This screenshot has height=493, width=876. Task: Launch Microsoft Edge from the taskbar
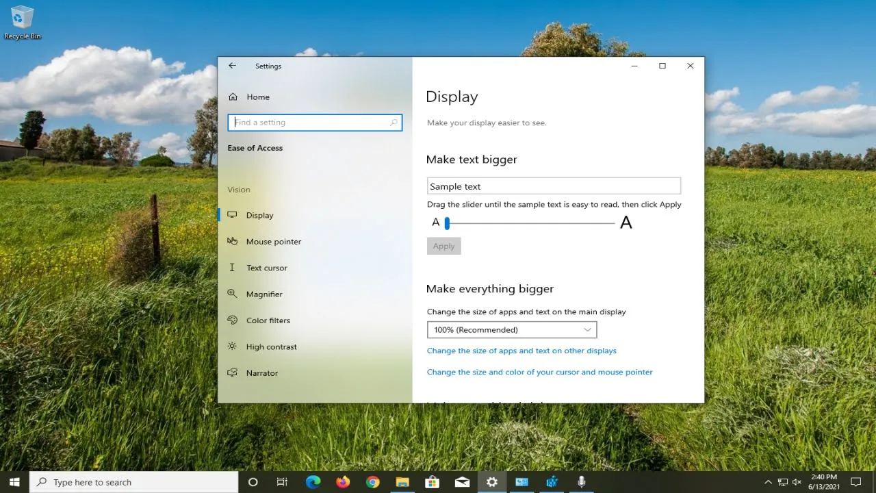[313, 482]
